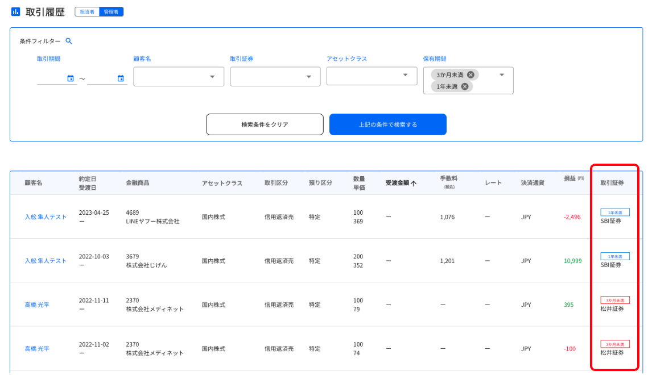Click the 条件フィルター search magnifier icon

tap(69, 41)
